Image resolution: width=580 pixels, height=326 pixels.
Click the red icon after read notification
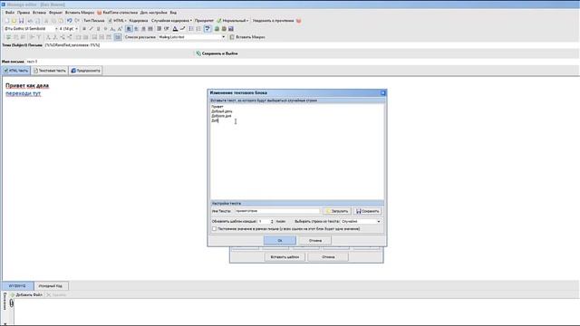pyautogui.click(x=298, y=21)
